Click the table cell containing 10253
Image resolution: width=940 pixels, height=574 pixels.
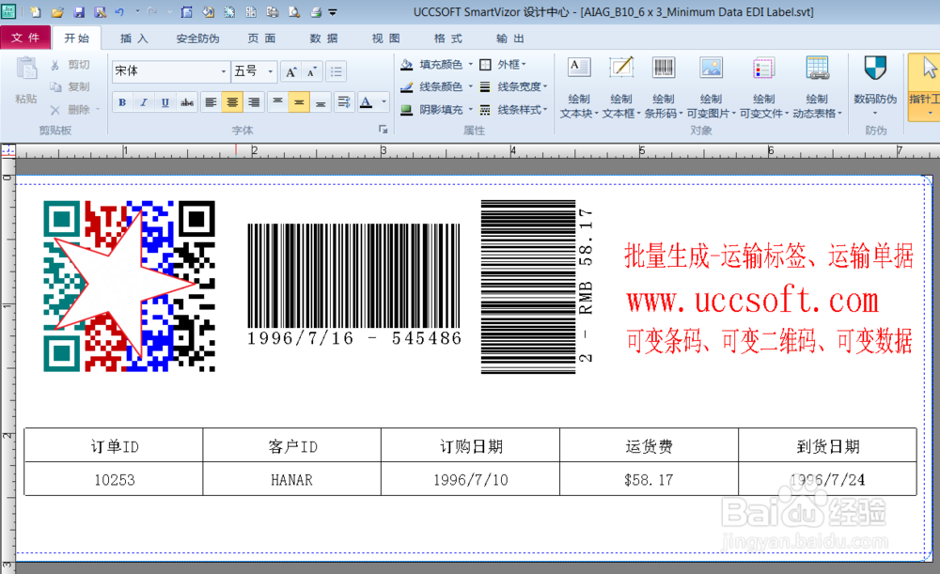pyautogui.click(x=114, y=479)
